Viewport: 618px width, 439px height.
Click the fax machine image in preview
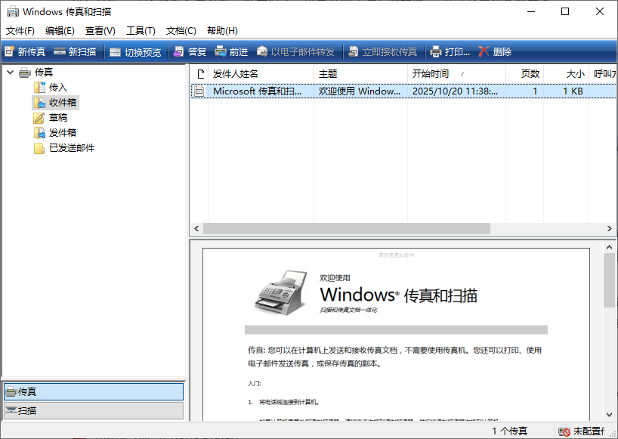[x=281, y=292]
